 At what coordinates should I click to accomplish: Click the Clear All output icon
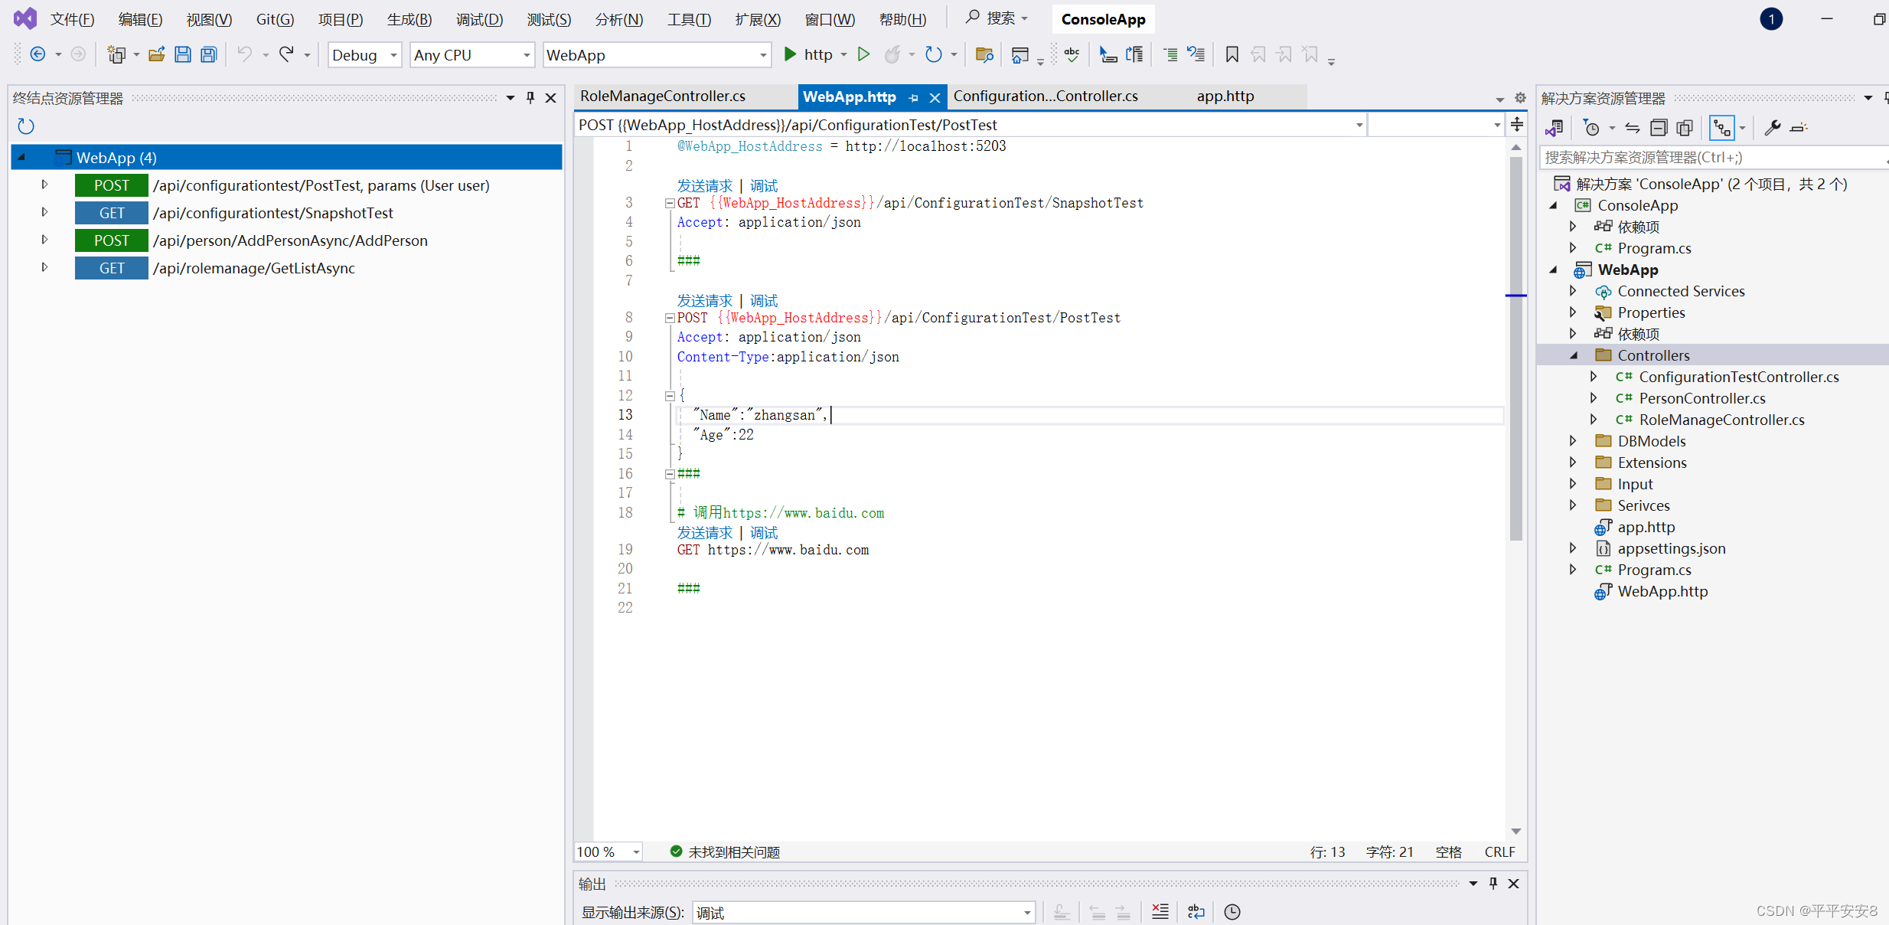pyautogui.click(x=1160, y=912)
